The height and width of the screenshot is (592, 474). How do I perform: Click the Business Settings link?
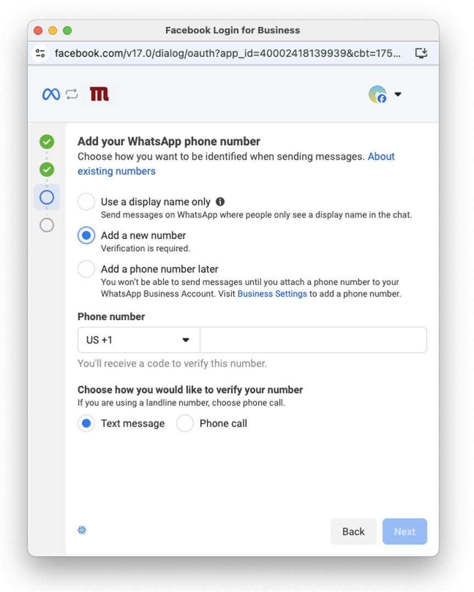pyautogui.click(x=272, y=293)
